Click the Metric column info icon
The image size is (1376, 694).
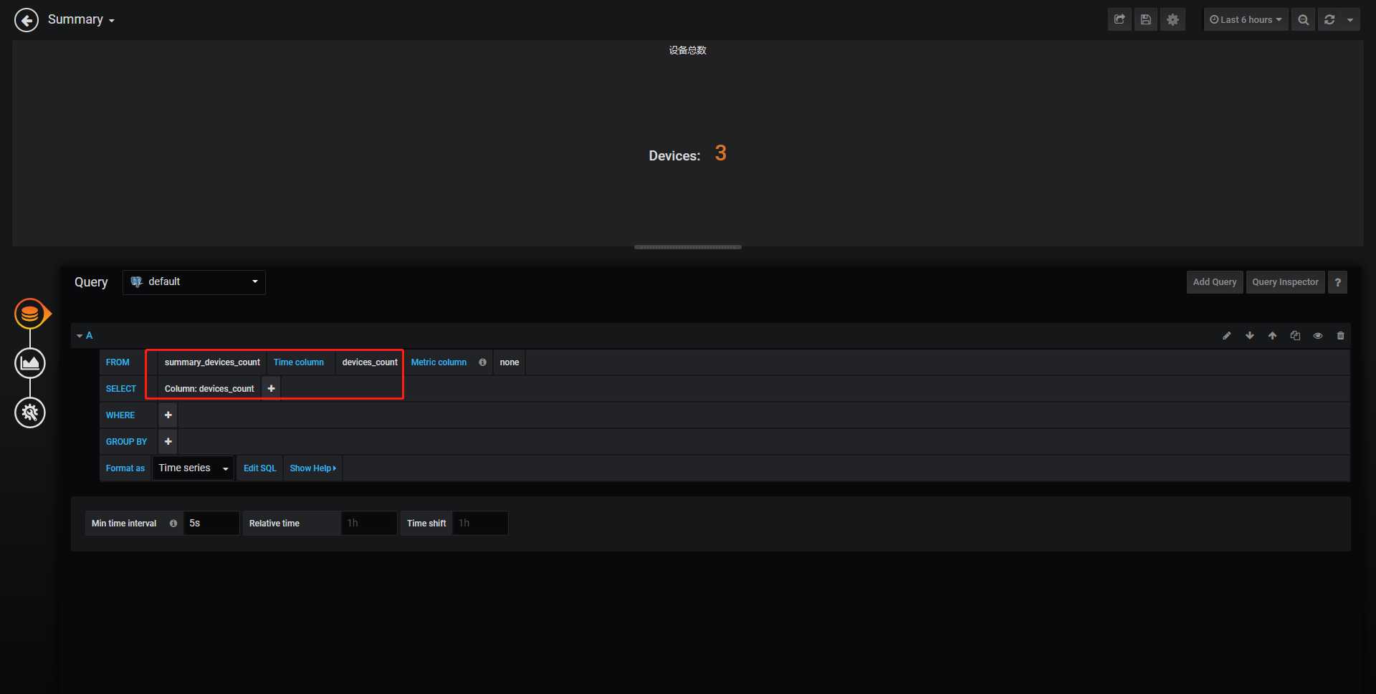482,362
